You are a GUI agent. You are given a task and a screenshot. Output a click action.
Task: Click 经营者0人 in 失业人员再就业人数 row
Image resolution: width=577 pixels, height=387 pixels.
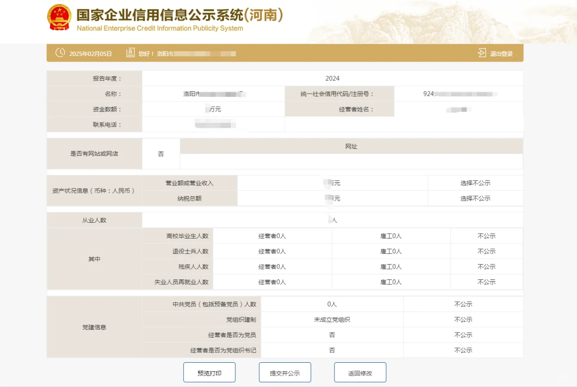(x=272, y=282)
